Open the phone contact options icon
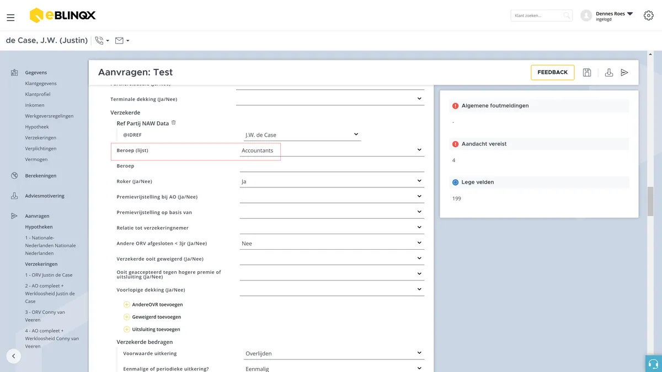 [x=99, y=40]
